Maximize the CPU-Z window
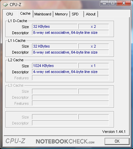133x149 pixels. 112,3
